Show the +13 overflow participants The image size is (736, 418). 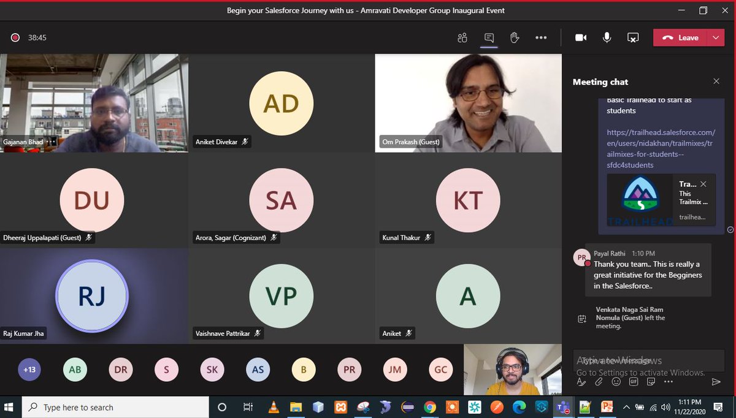click(29, 370)
